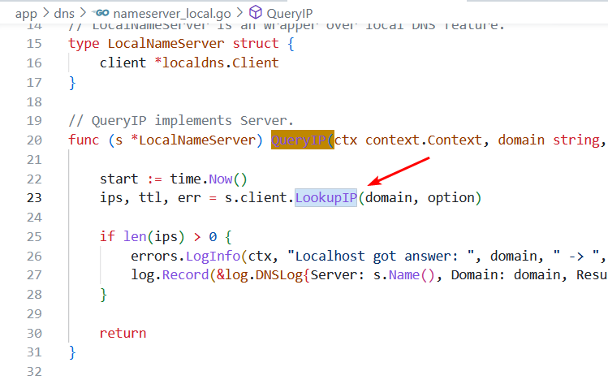This screenshot has height=384, width=608.
Task: Open the QueryIP symbol breadcrumb
Action: [x=291, y=13]
